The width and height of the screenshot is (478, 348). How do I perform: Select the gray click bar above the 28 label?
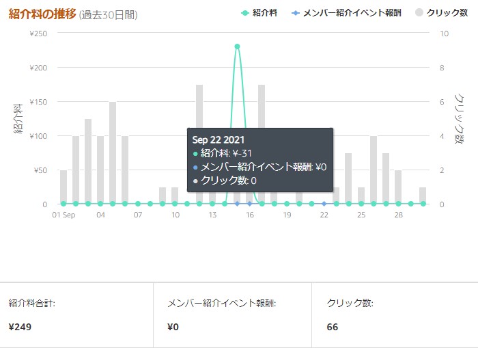pos(398,187)
